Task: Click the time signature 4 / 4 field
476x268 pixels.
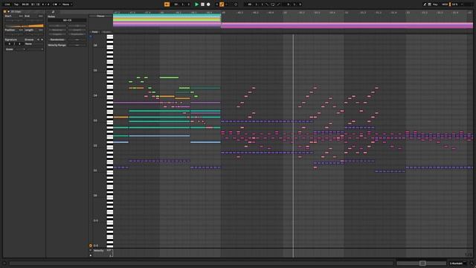Action: 45,4
